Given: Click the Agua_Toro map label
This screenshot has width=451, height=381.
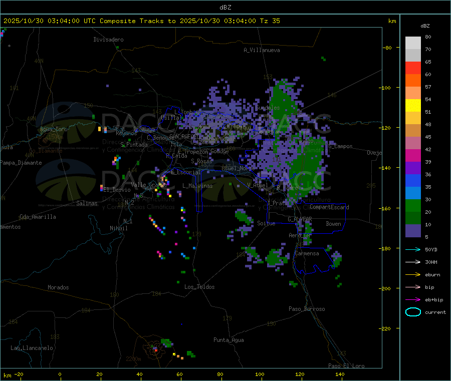Looking at the screenshot, I should [54, 129].
